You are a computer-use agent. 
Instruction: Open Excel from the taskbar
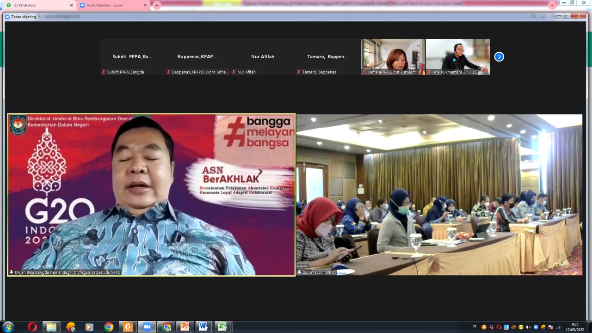click(222, 327)
